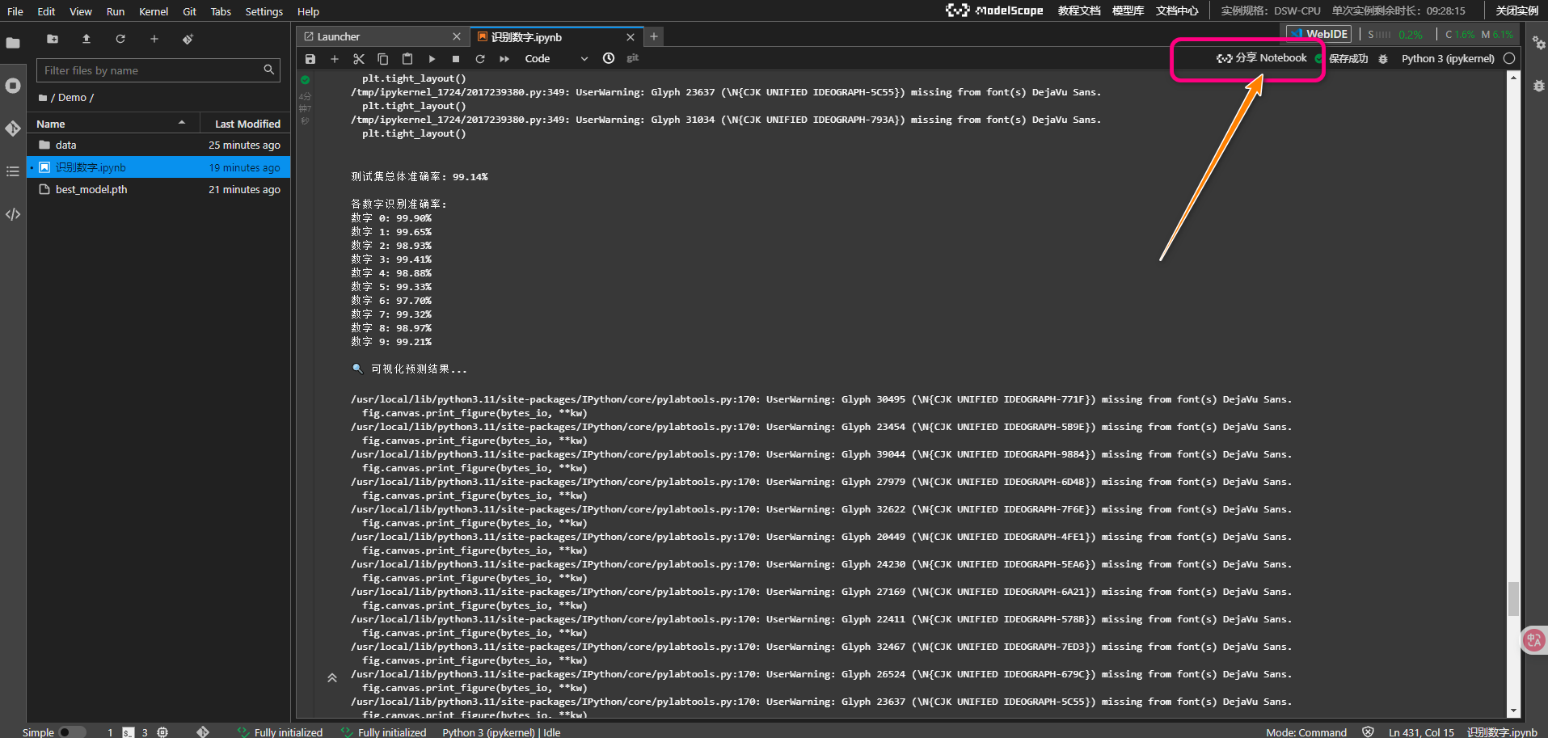Click the trusted notebook shield icon
Viewport: 1548px width, 738px height.
click(x=1368, y=732)
